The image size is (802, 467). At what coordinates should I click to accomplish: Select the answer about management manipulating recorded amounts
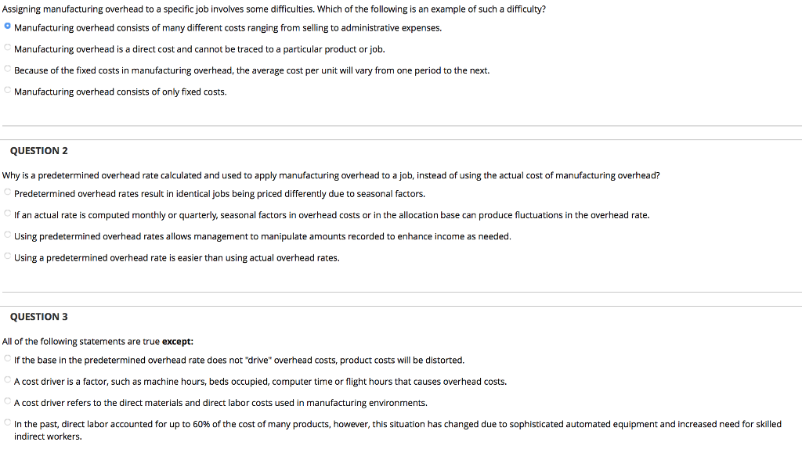point(7,235)
